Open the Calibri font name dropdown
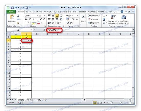The height and width of the screenshot is (111, 141). 38,16
